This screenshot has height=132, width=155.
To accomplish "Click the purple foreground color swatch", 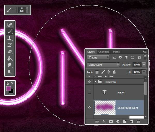I will pyautogui.click(x=9, y=88).
